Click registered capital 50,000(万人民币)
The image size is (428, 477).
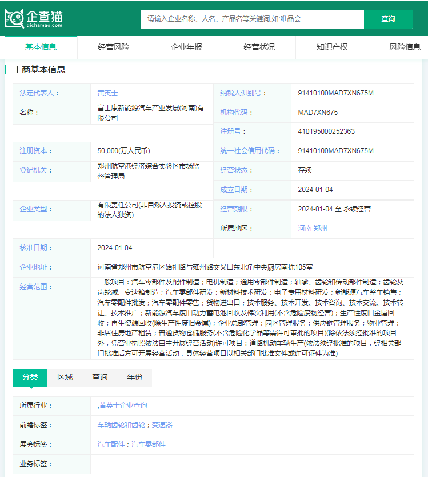coord(123,151)
